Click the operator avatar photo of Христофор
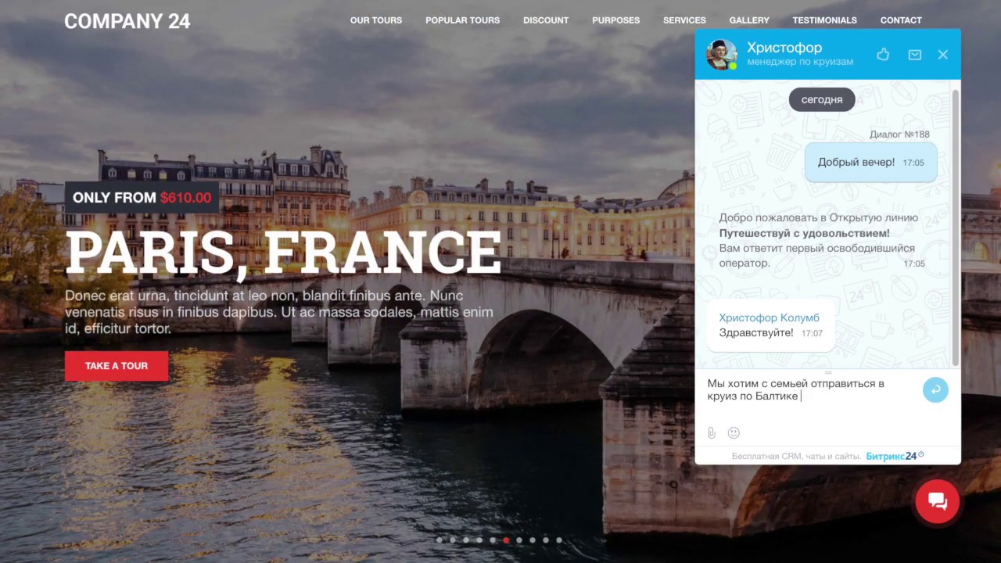The height and width of the screenshot is (563, 1001). click(x=721, y=54)
